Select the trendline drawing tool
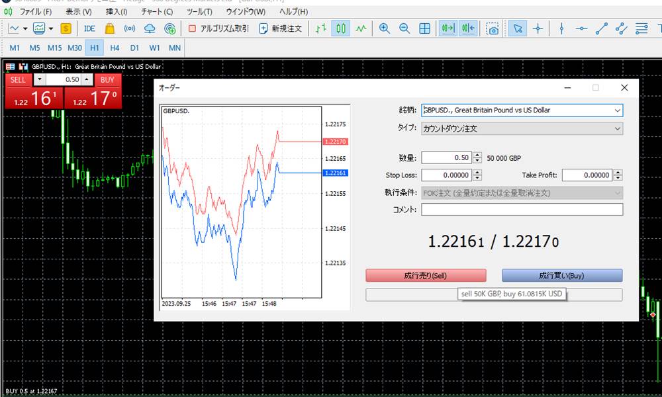The width and height of the screenshot is (662, 397). coord(601,28)
